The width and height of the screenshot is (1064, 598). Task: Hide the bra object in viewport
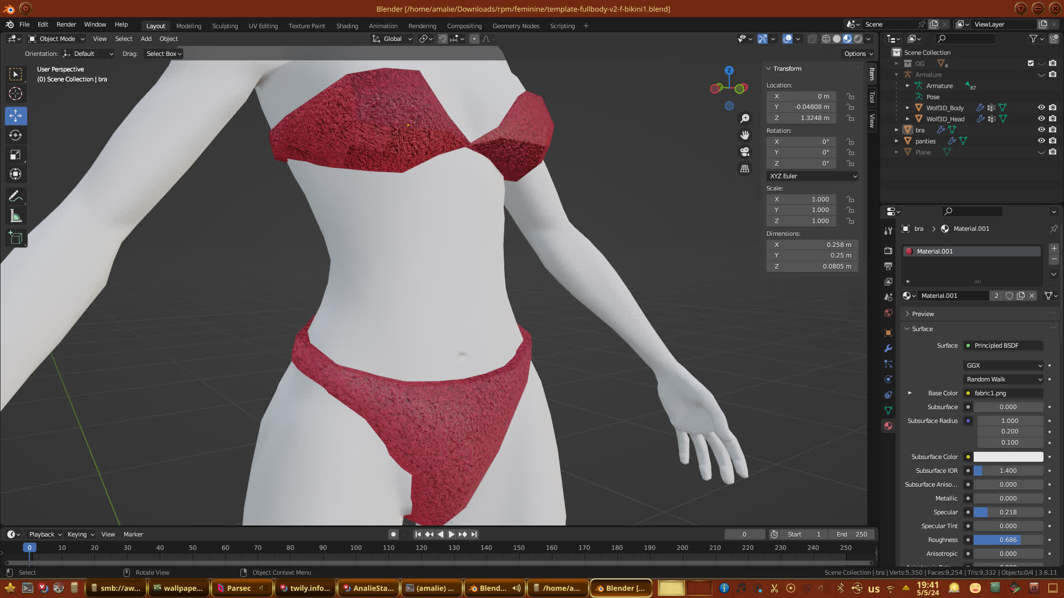pos(1041,130)
